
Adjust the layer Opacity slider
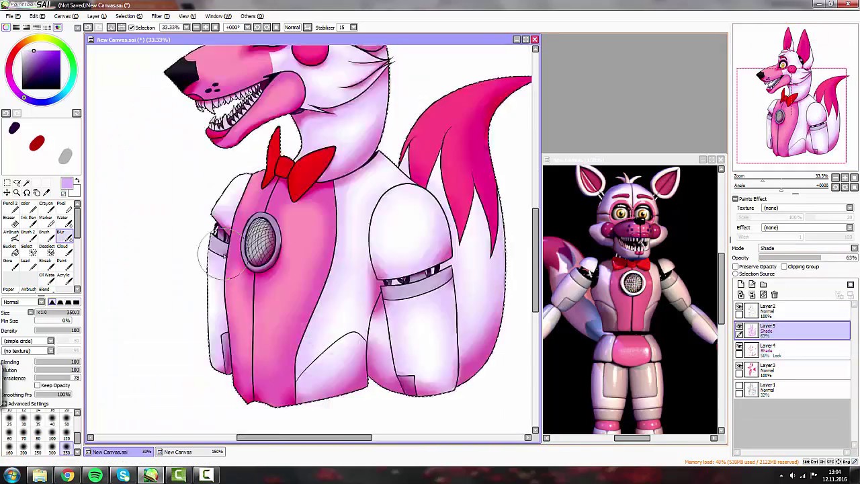(808, 257)
